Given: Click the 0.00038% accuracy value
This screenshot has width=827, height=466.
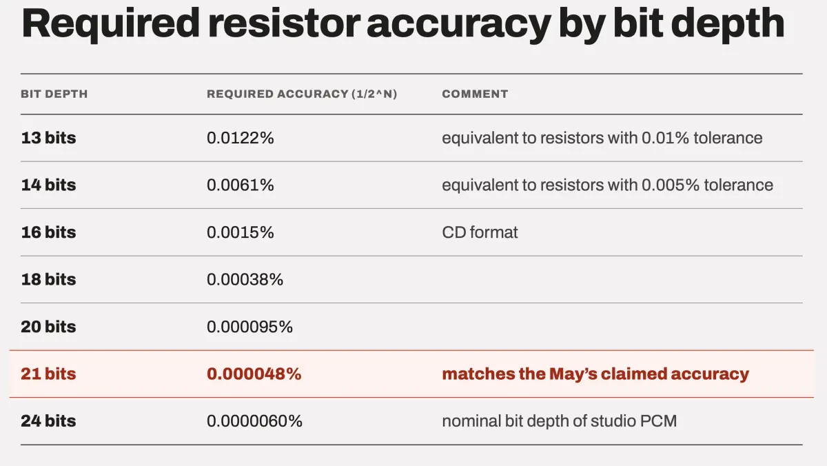Looking at the screenshot, I should point(245,279).
